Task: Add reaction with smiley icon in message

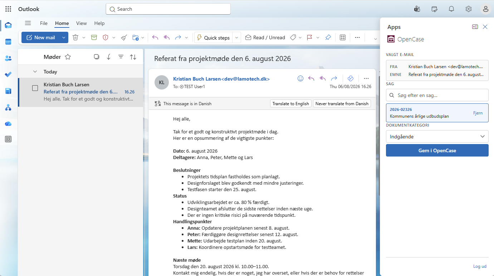Action: 300,78
